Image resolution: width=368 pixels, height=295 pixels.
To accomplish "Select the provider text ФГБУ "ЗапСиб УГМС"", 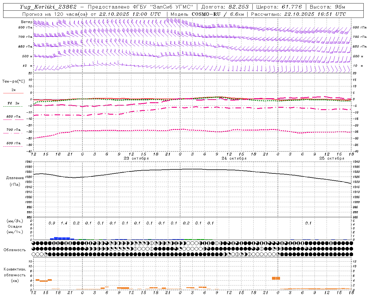I will point(163,7).
